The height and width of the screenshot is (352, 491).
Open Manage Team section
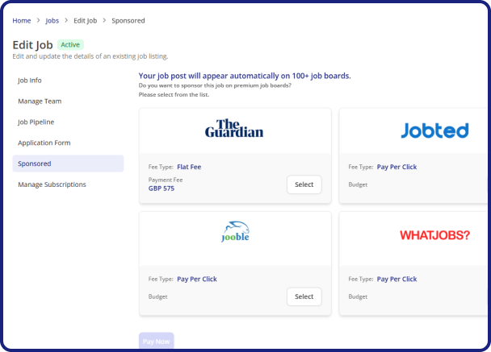coord(40,101)
